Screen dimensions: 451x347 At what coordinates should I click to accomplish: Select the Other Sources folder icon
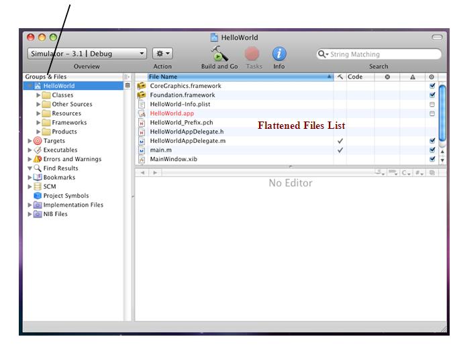coord(46,104)
